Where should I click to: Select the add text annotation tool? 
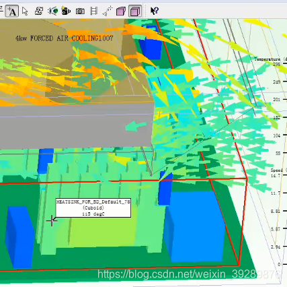[x=11, y=11]
